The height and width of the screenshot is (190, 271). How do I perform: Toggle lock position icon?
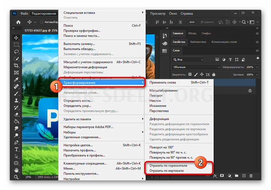pyautogui.click(x=202, y=74)
